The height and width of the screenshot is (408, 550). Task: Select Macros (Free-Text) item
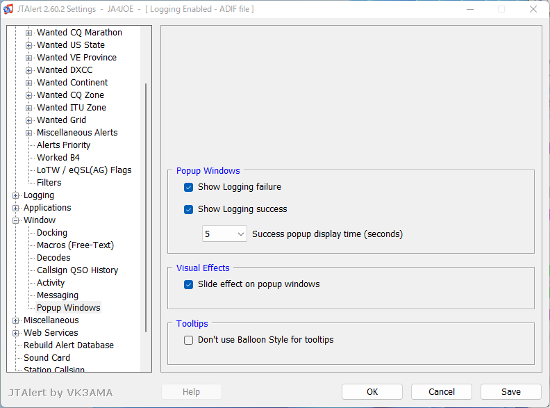(76, 245)
